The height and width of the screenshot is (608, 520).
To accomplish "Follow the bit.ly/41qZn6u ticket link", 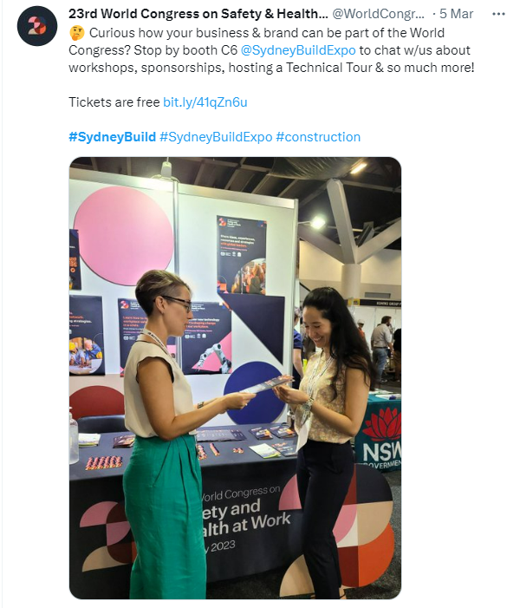I will coord(205,102).
